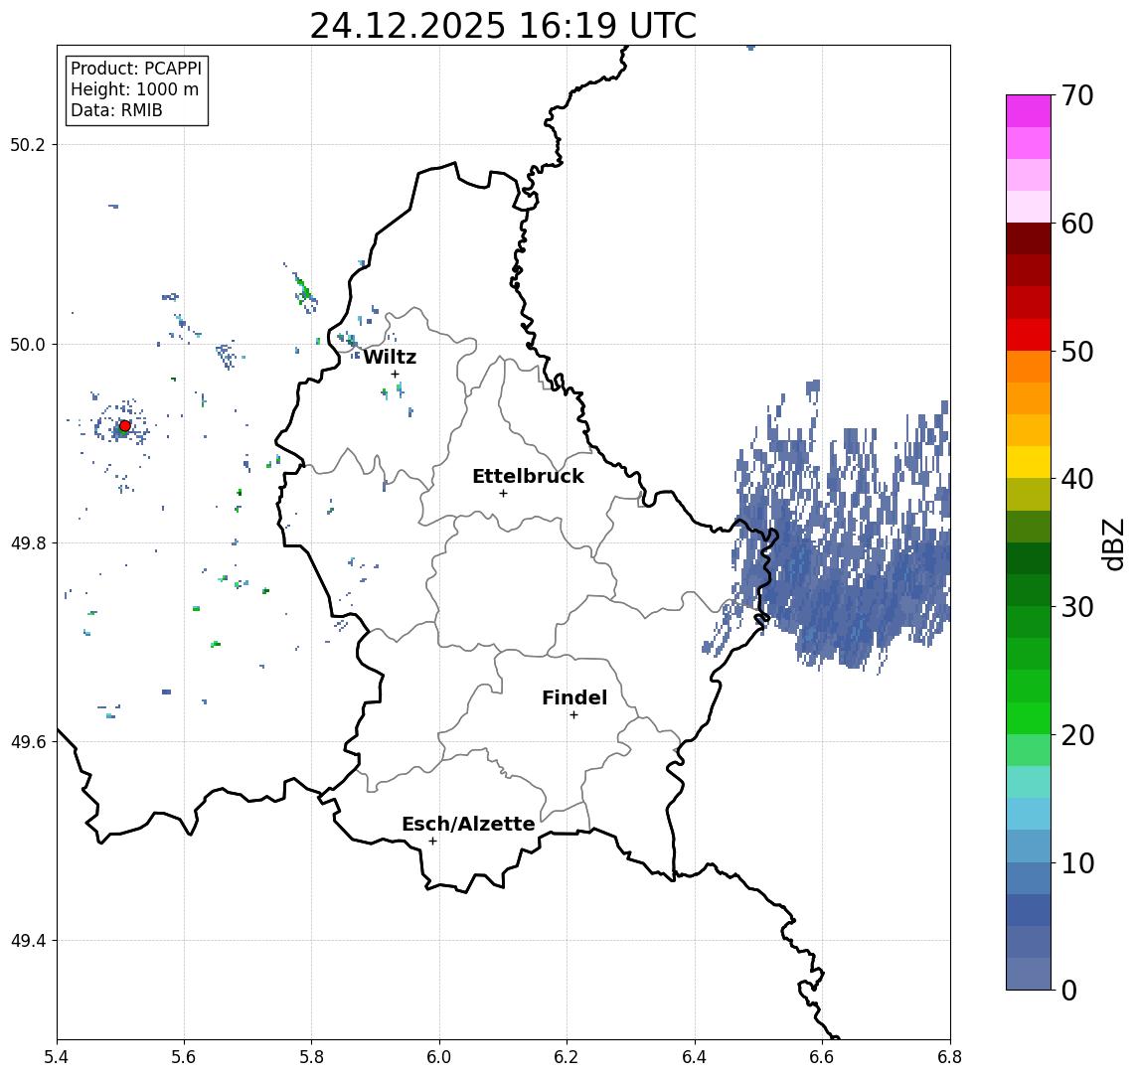This screenshot has height=1077, width=1138.
Task: Click the longitude axis label 6.8
Action: coord(949,1057)
